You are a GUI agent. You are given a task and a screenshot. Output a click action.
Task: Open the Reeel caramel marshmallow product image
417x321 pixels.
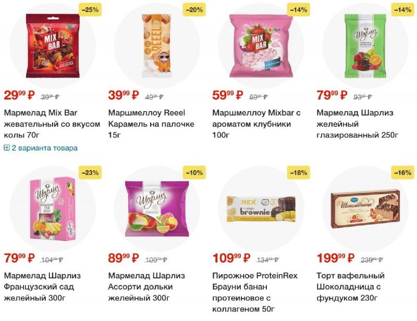pos(157,46)
